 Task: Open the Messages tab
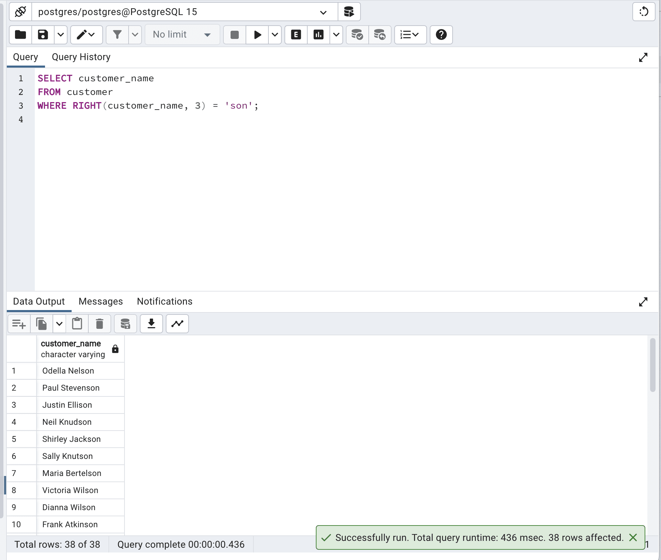101,301
